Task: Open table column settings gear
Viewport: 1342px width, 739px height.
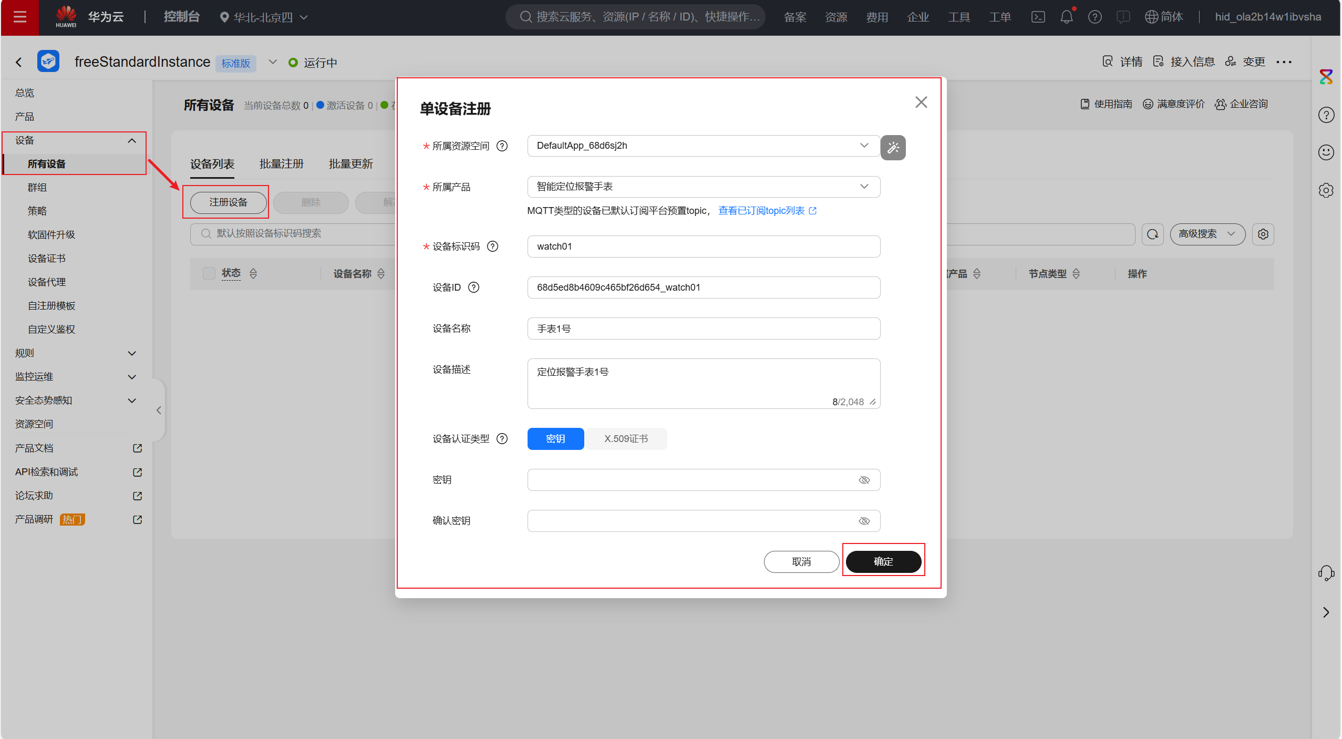Action: (1263, 234)
